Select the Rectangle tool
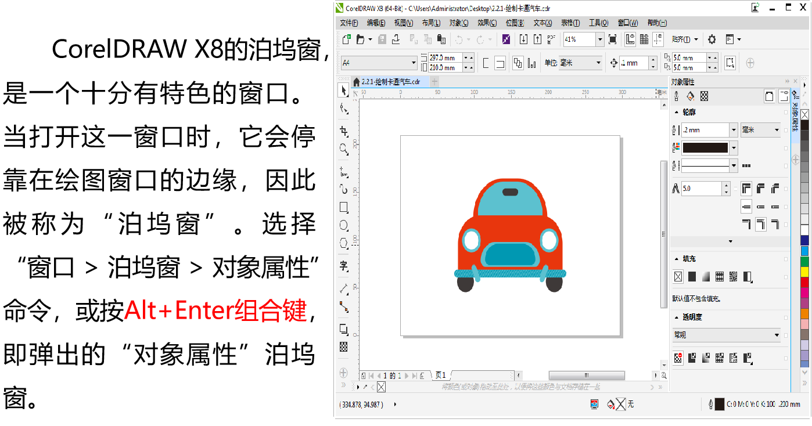The height and width of the screenshot is (426, 812). coord(344,207)
